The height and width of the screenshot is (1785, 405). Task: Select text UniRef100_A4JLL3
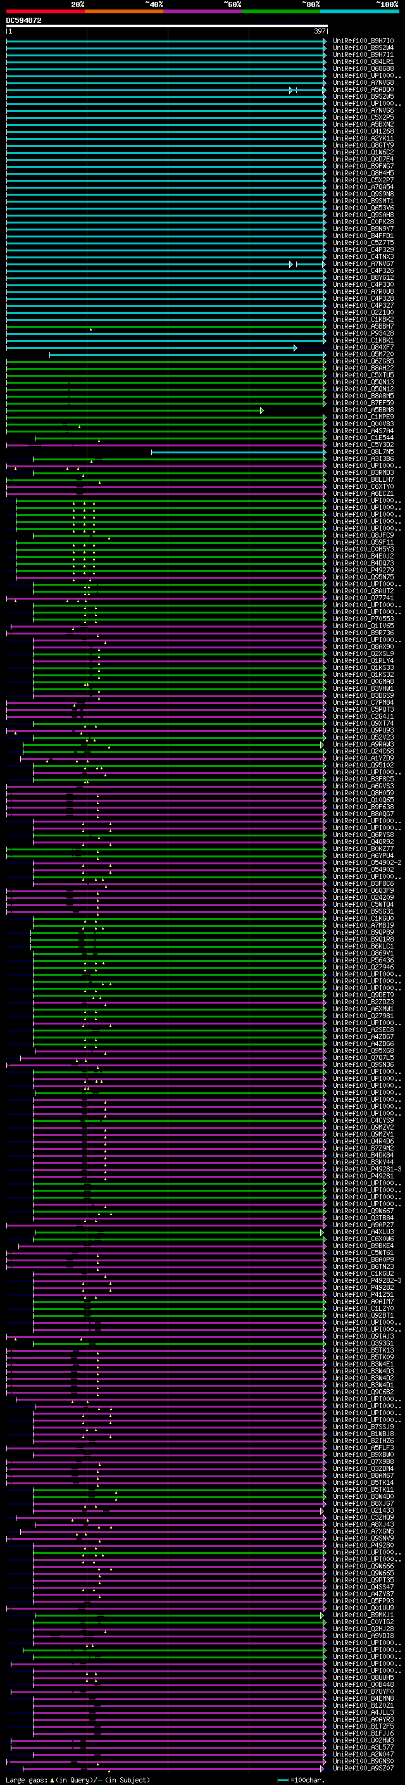[x=363, y=1712]
